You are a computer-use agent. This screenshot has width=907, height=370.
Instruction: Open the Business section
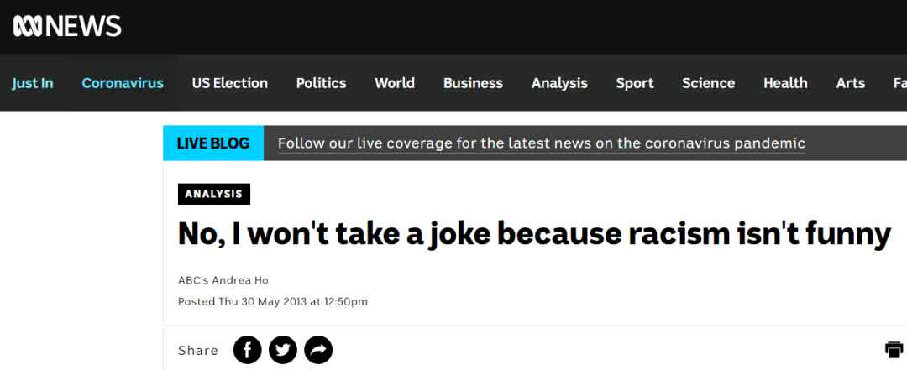[473, 83]
